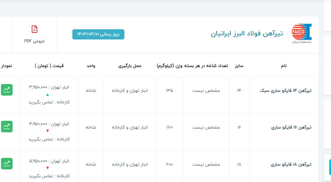331x182 pixels.
Task: Open تیرآهن ۱۶ فایکو ساری product
Action: pyautogui.click(x=291, y=127)
